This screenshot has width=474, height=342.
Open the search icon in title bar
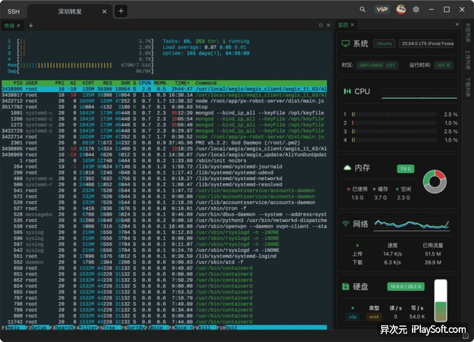pos(362,9)
